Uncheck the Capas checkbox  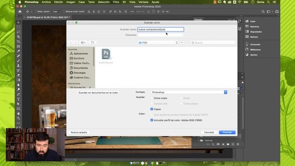click(x=152, y=109)
